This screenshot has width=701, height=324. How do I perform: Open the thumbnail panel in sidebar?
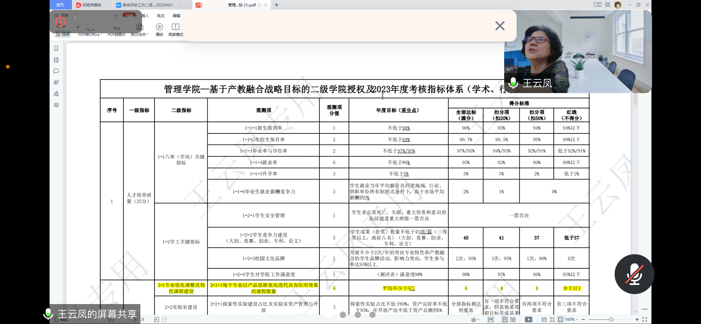[x=56, y=60]
